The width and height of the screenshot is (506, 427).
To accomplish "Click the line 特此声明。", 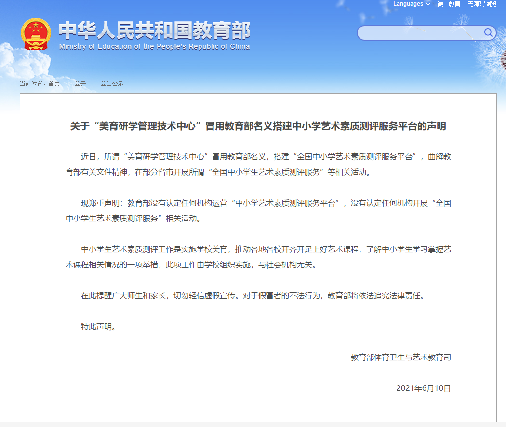I will (98, 327).
